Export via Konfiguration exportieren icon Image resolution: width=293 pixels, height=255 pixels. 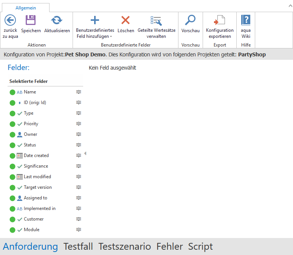[220, 21]
